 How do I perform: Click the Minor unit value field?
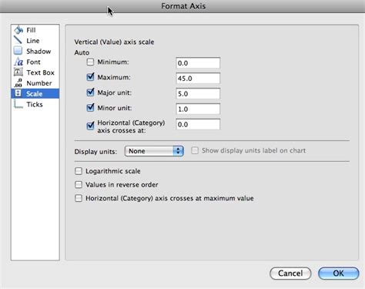(198, 109)
